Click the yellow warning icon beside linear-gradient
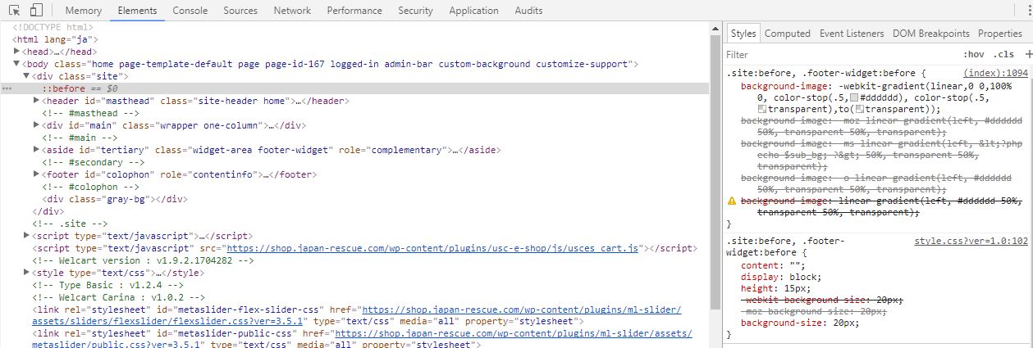Viewport: 1033px width, 348px height. click(x=731, y=201)
